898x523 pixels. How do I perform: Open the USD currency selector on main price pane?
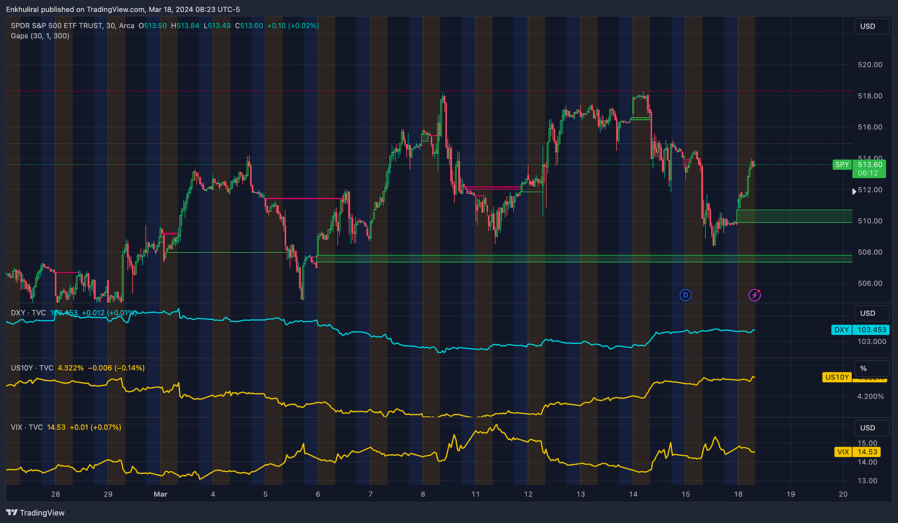point(871,26)
